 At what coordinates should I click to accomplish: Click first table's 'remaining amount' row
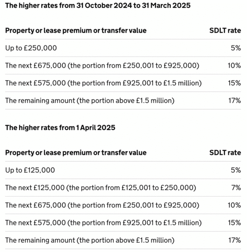[123, 101]
